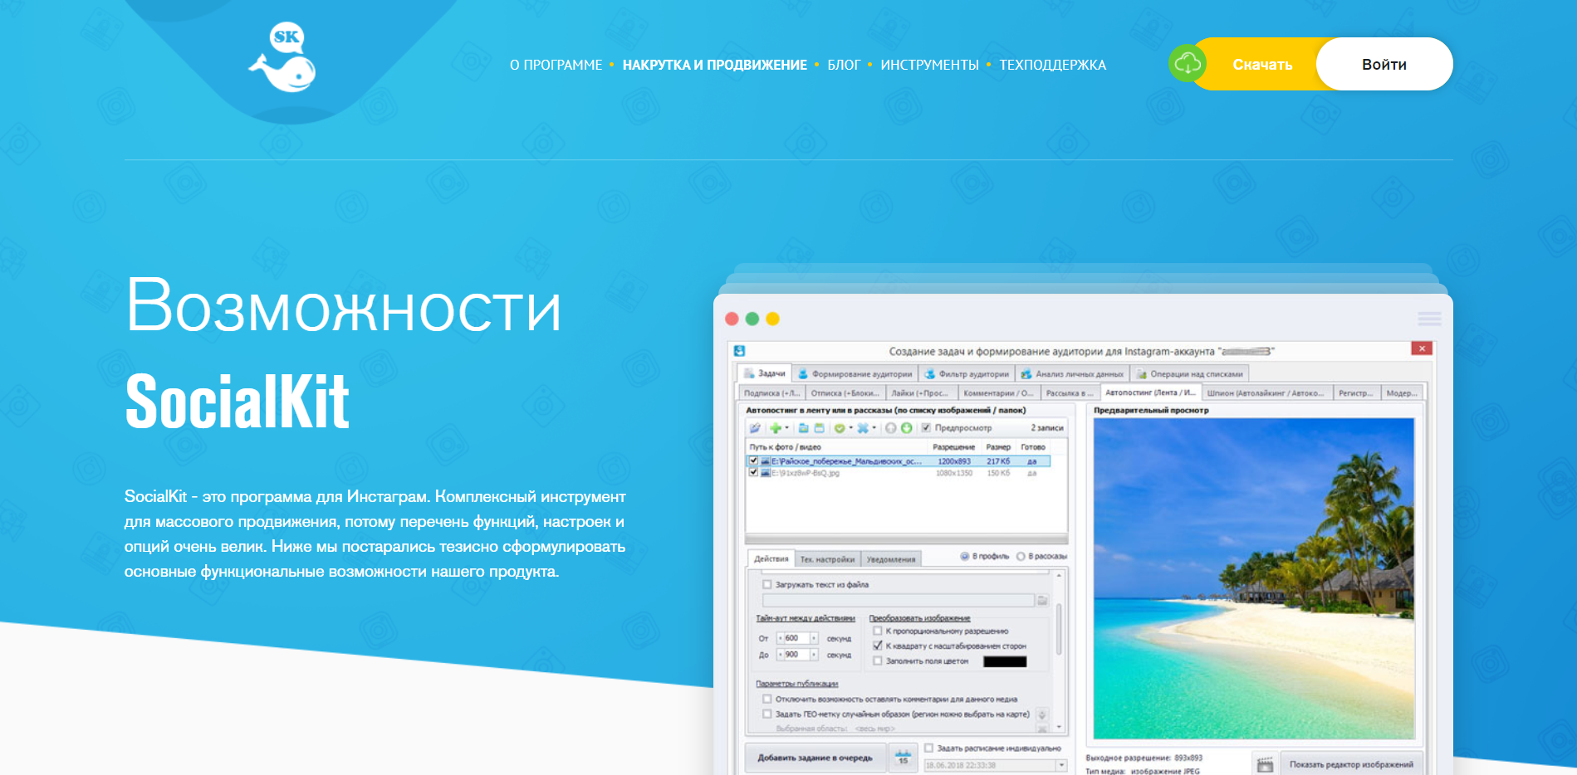Switch to the Подписка subtab
The image size is (1577, 775).
point(771,393)
